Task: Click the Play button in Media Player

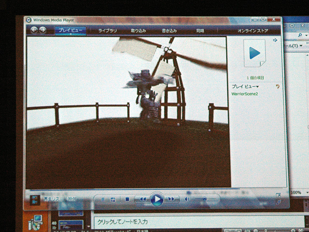Action: point(156,199)
